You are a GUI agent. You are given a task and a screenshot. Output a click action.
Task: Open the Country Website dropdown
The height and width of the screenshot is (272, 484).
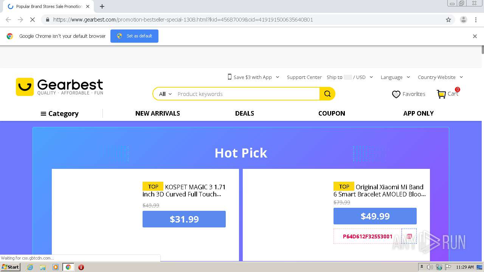pos(440,77)
